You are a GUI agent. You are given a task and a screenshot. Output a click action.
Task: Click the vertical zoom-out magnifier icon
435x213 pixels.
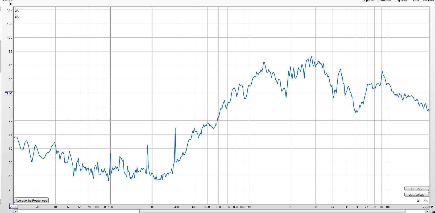tap(17, 16)
